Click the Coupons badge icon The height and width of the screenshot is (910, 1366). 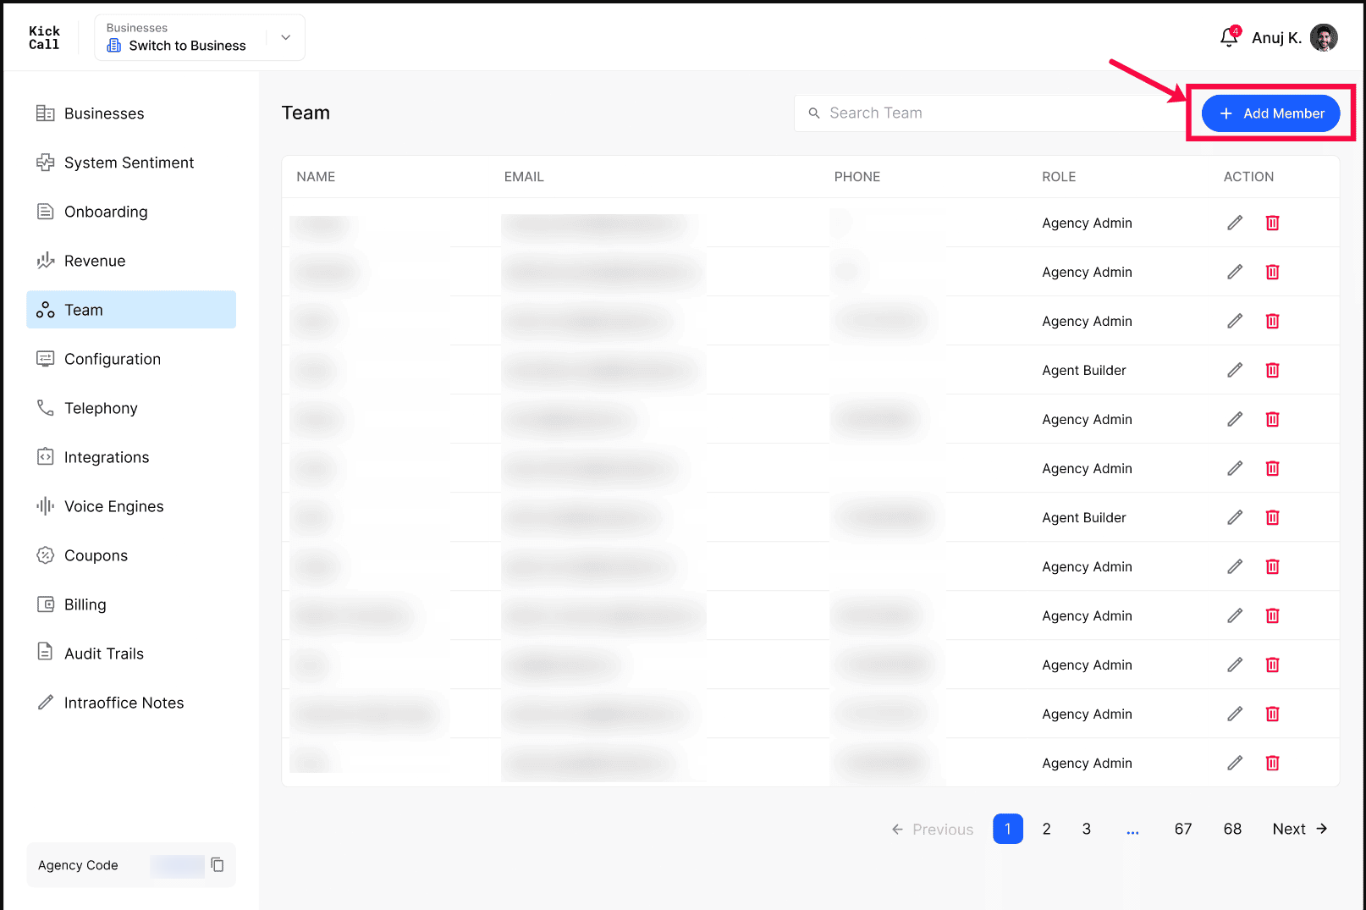[x=45, y=555]
